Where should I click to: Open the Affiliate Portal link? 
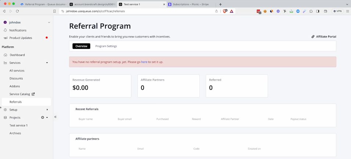(324, 36)
